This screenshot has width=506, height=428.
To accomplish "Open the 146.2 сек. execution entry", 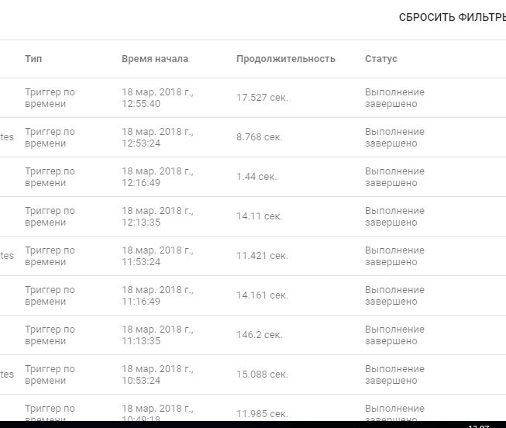I will click(259, 335).
